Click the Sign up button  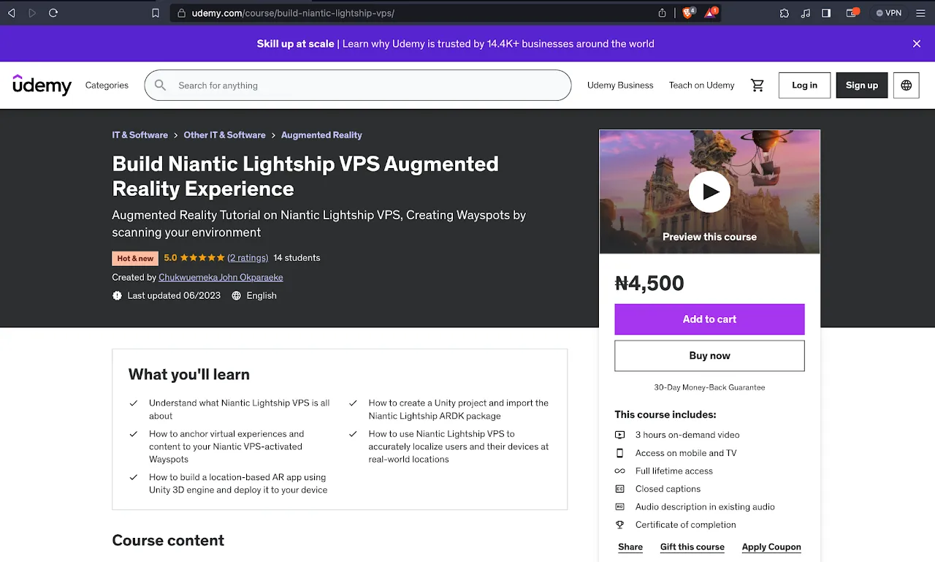click(x=862, y=86)
